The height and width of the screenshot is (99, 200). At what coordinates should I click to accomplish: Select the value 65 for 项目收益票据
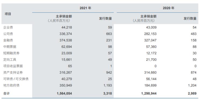click(x=70, y=66)
